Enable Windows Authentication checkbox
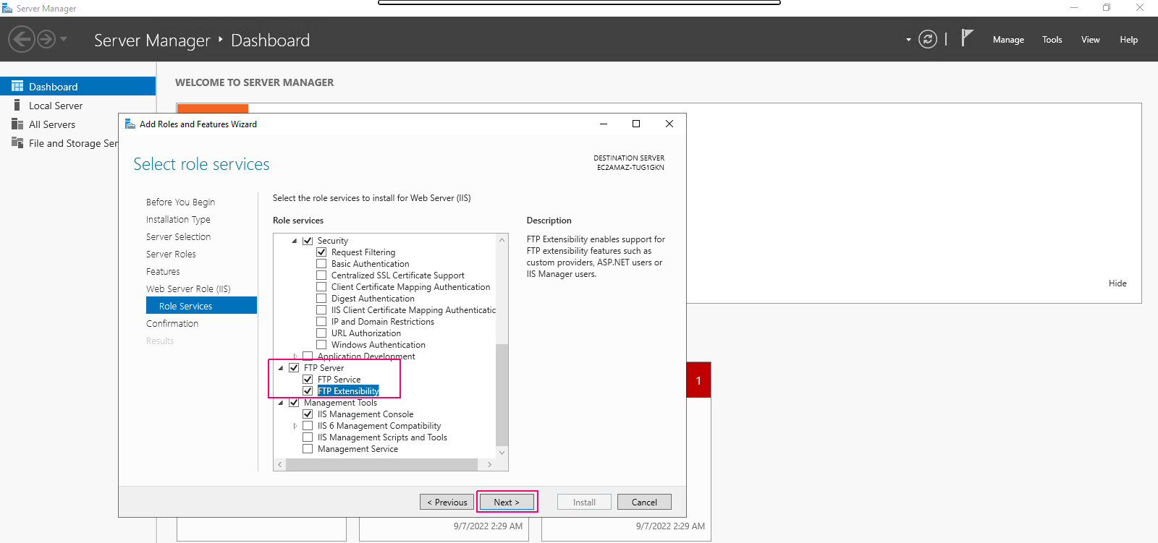The image size is (1158, 543). pos(321,345)
